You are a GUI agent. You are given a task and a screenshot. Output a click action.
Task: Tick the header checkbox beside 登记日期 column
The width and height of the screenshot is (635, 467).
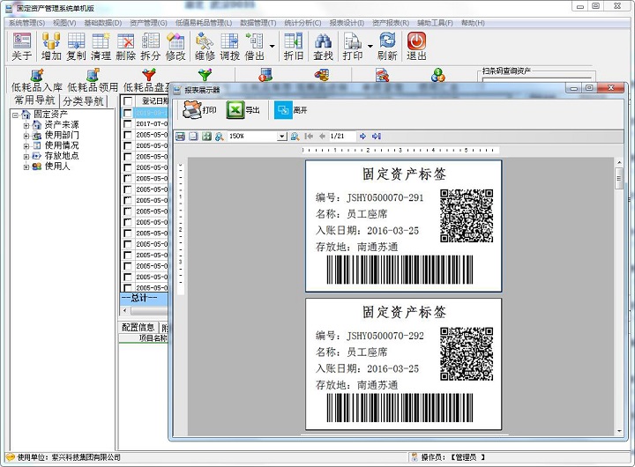point(128,100)
